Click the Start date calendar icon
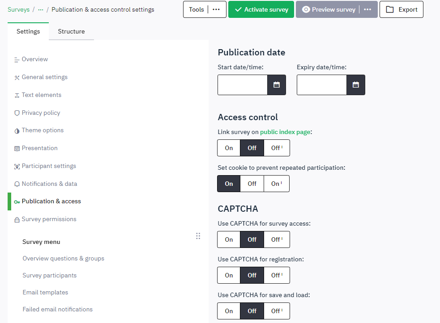This screenshot has width=440, height=323. click(277, 85)
